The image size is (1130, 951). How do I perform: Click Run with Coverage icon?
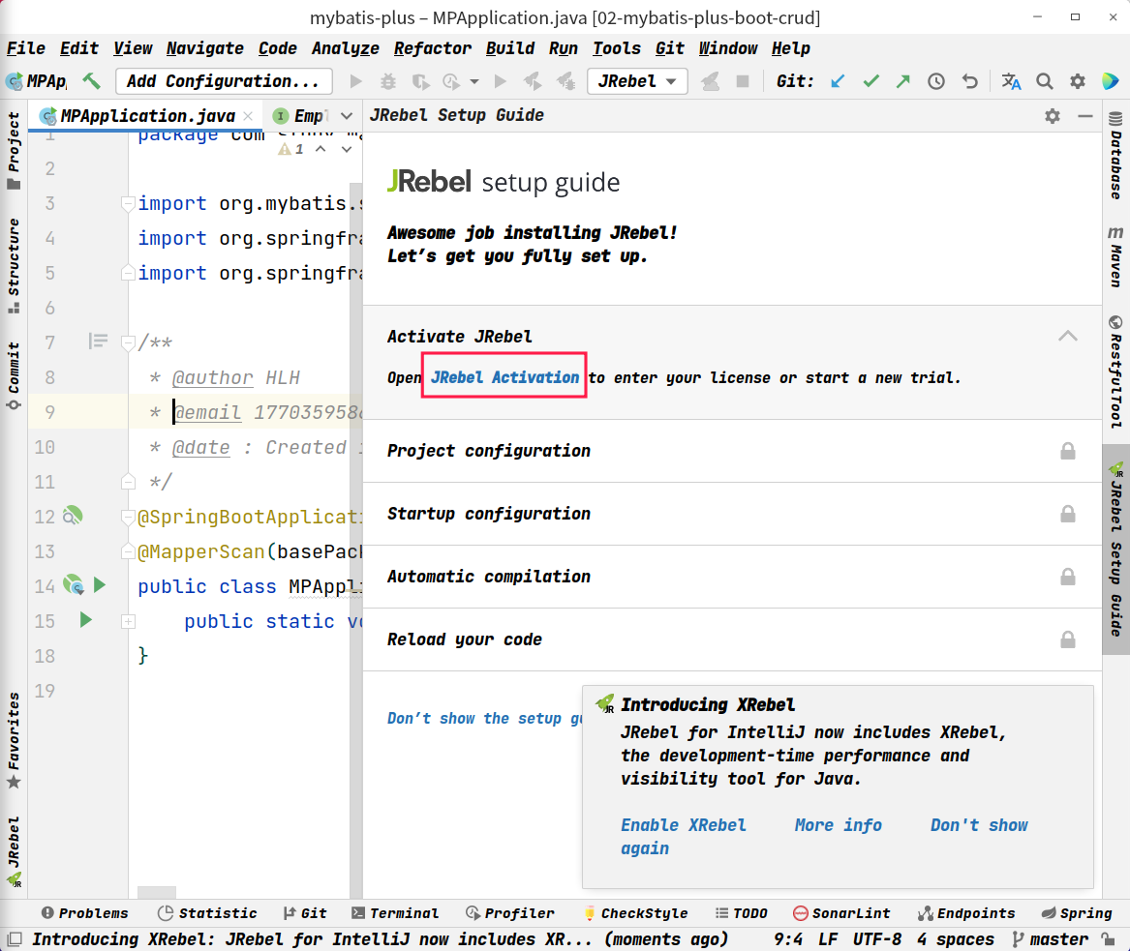[420, 81]
